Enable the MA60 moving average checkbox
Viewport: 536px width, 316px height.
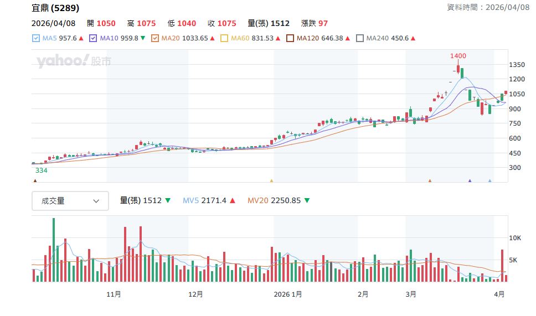pyautogui.click(x=224, y=38)
